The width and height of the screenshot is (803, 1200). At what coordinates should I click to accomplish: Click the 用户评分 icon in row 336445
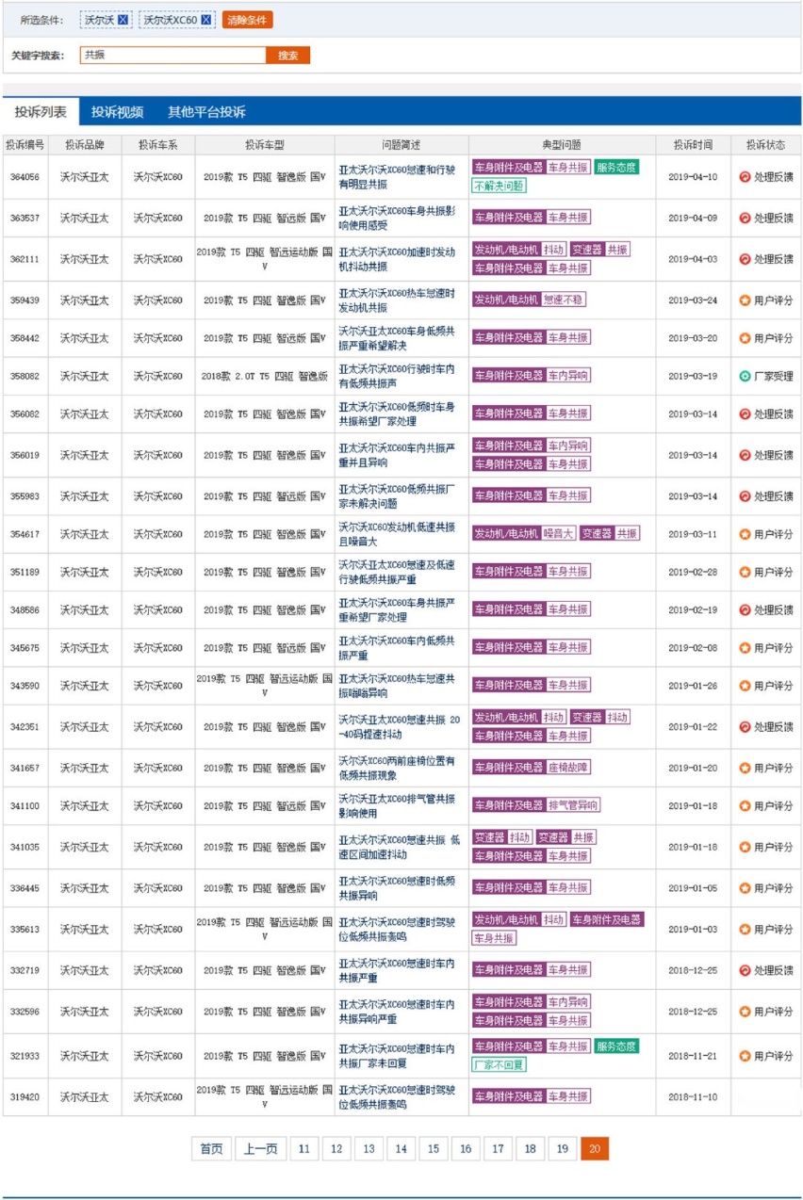[x=745, y=888]
